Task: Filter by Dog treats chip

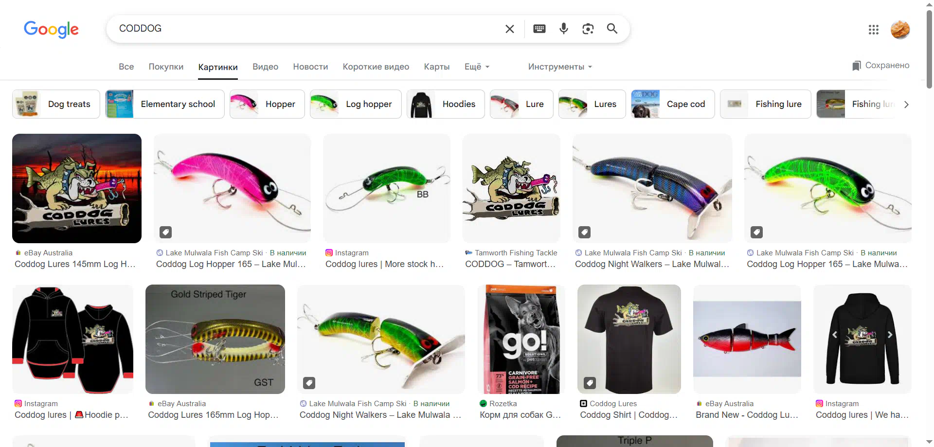Action: pos(56,104)
